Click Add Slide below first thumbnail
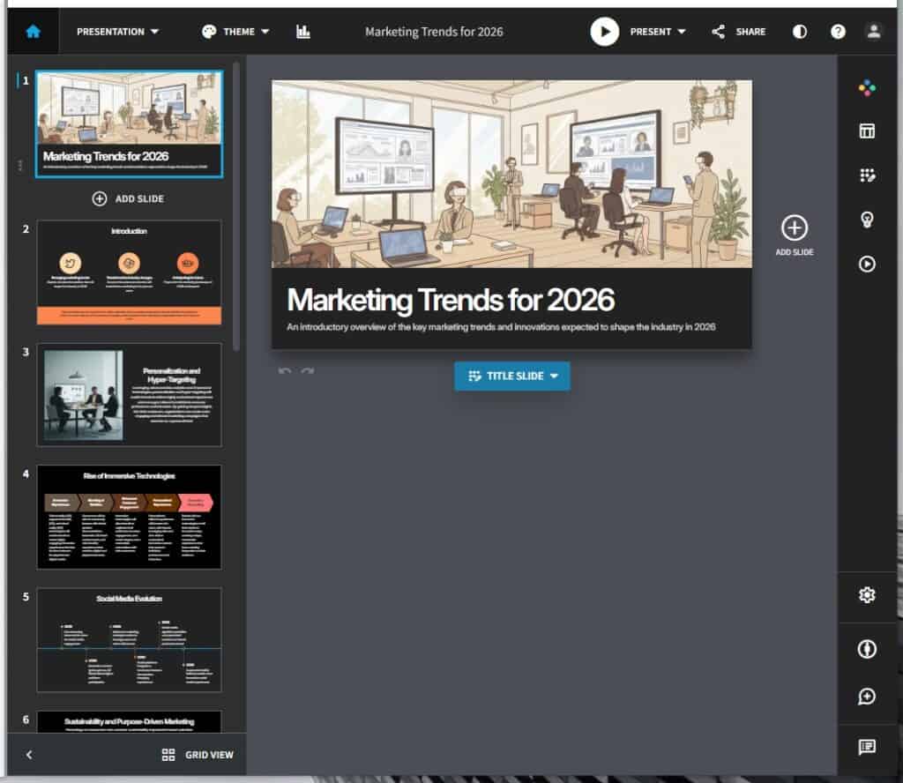903x783 pixels. 129,198
